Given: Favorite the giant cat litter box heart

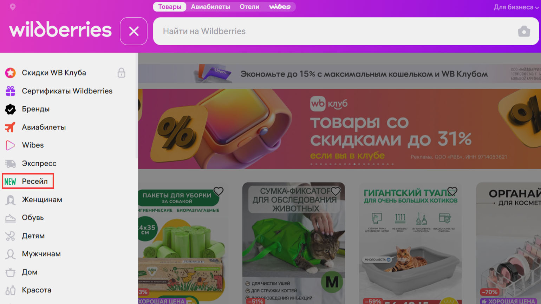Looking at the screenshot, I should point(452,191).
